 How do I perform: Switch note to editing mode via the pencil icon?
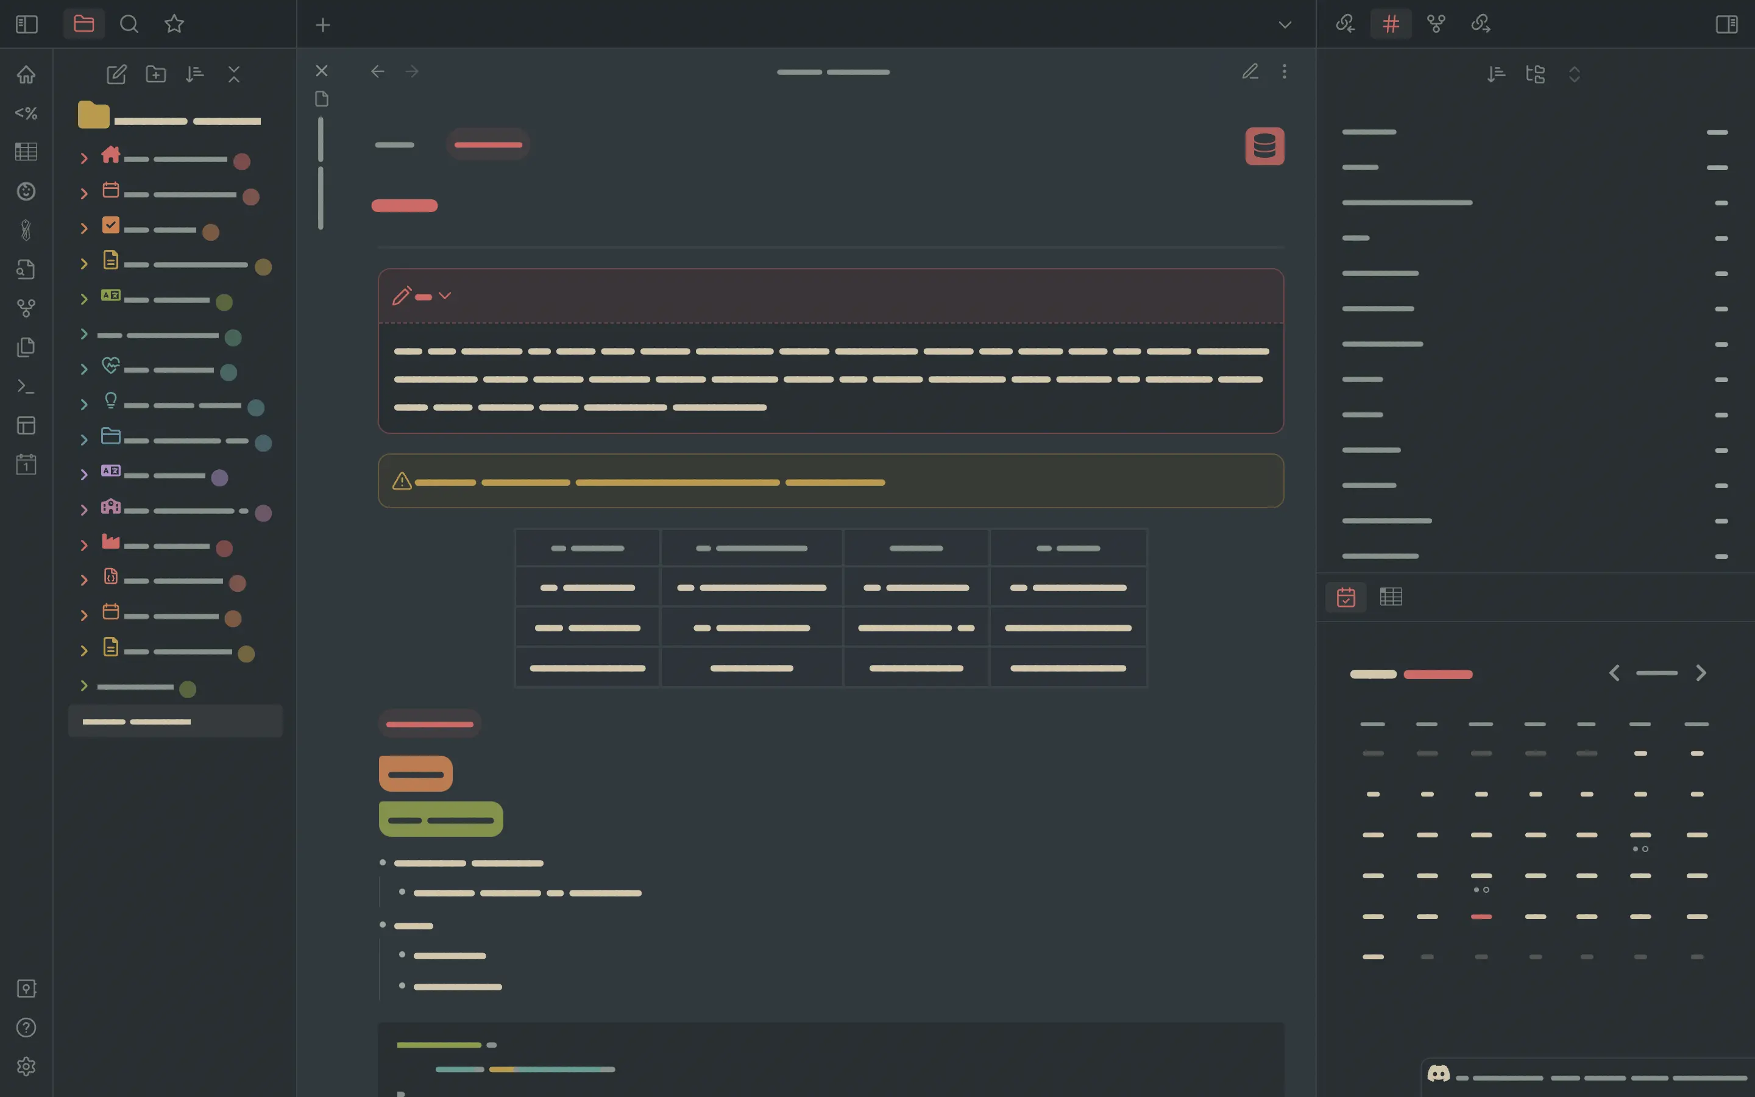[x=1250, y=71]
